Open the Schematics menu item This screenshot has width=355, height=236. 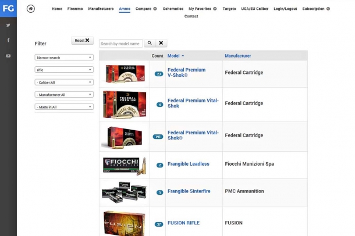coord(173,9)
